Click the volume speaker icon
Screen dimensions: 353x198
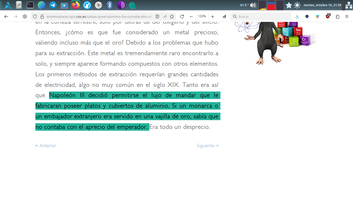point(253,5)
